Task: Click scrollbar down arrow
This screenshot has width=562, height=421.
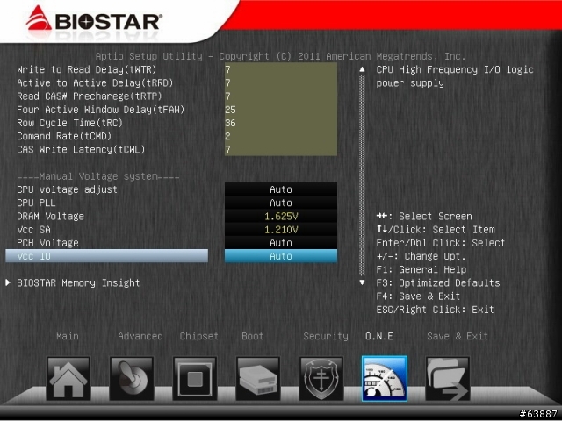Action: coord(362,282)
